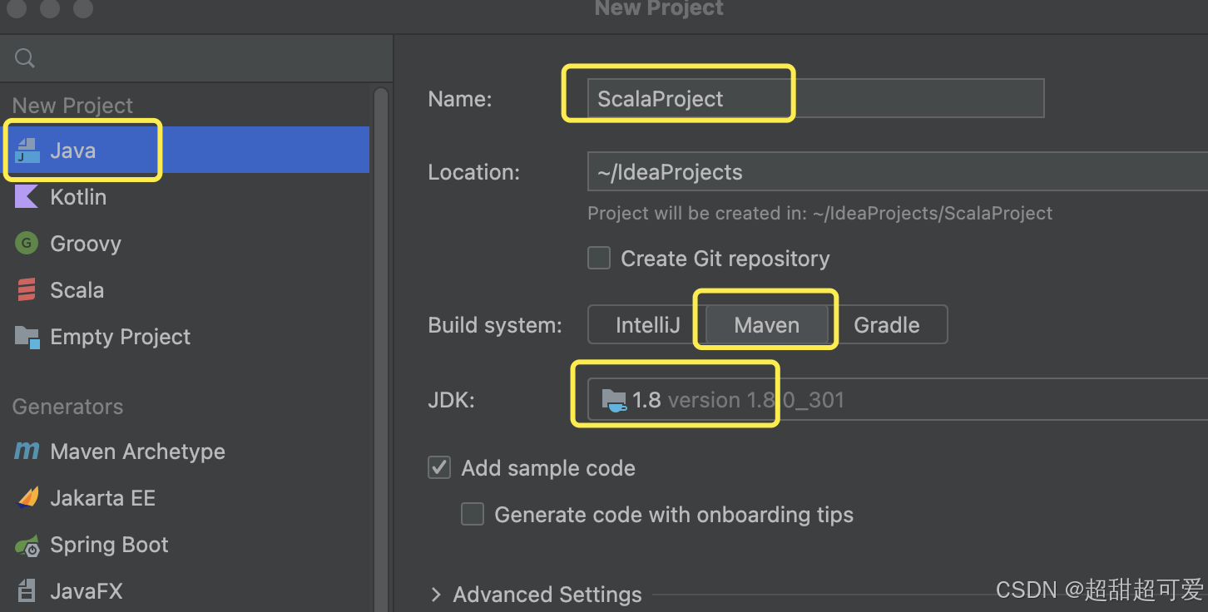
Task: Select Kotlin in project type list
Action: tap(186, 197)
